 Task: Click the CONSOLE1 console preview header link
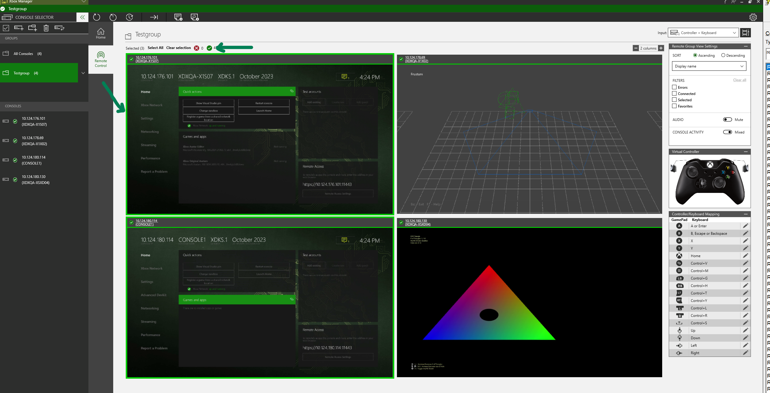pyautogui.click(x=146, y=223)
